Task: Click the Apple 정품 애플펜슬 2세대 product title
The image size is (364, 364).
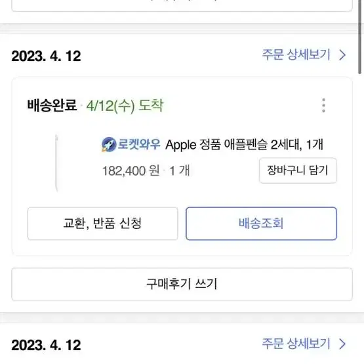Action: [244, 145]
